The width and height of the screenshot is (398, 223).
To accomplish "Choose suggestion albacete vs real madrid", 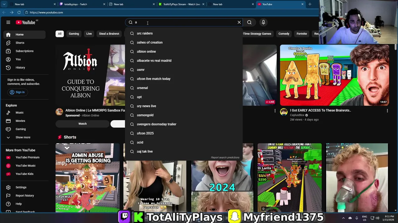I will click(183, 61).
